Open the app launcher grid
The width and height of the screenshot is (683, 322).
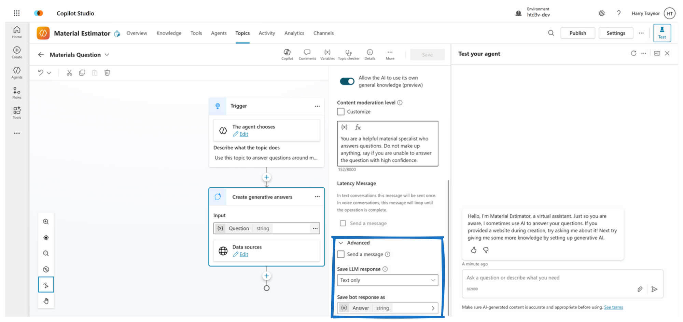(x=17, y=13)
